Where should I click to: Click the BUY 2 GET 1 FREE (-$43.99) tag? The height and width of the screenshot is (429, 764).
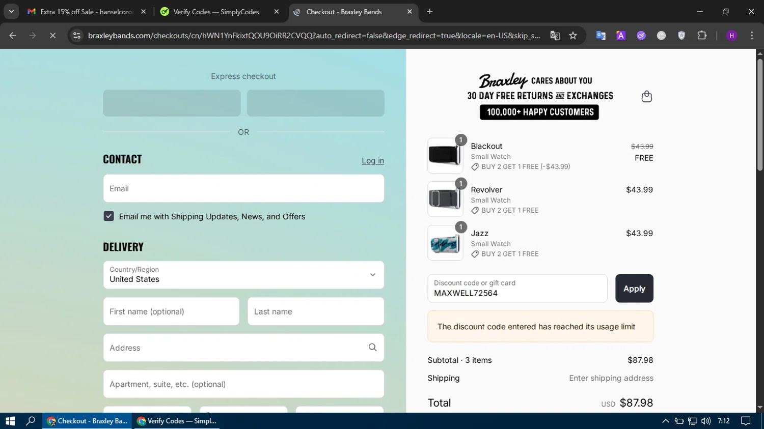click(x=521, y=167)
